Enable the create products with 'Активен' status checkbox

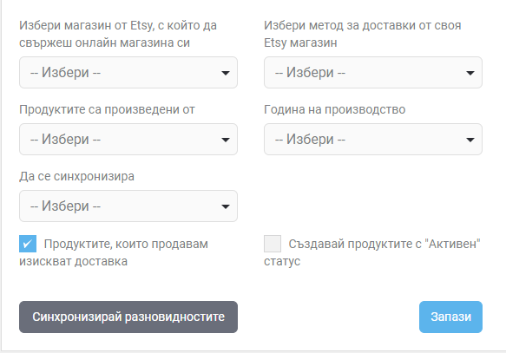[x=273, y=244]
